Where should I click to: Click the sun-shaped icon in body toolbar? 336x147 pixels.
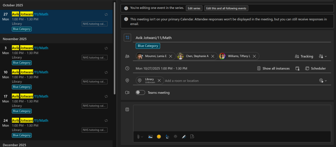(175, 137)
